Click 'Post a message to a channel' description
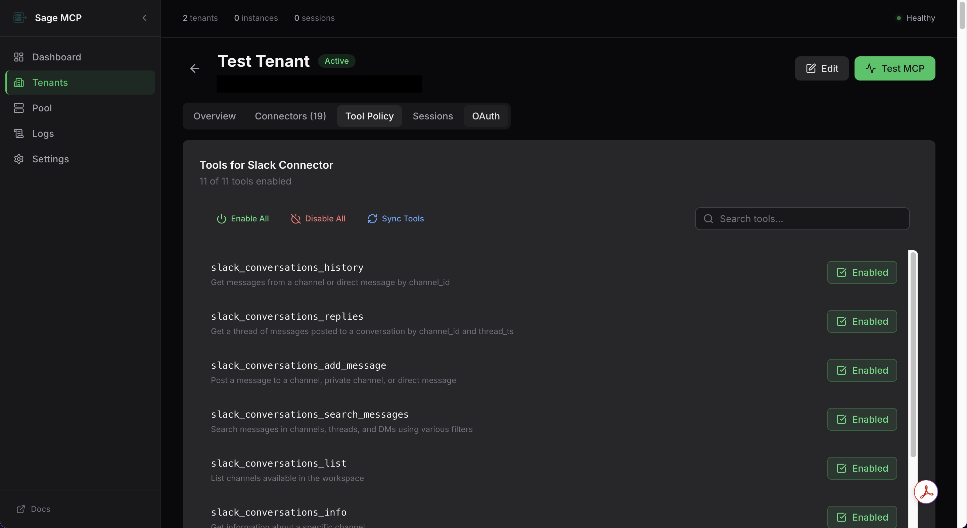 [x=333, y=380]
